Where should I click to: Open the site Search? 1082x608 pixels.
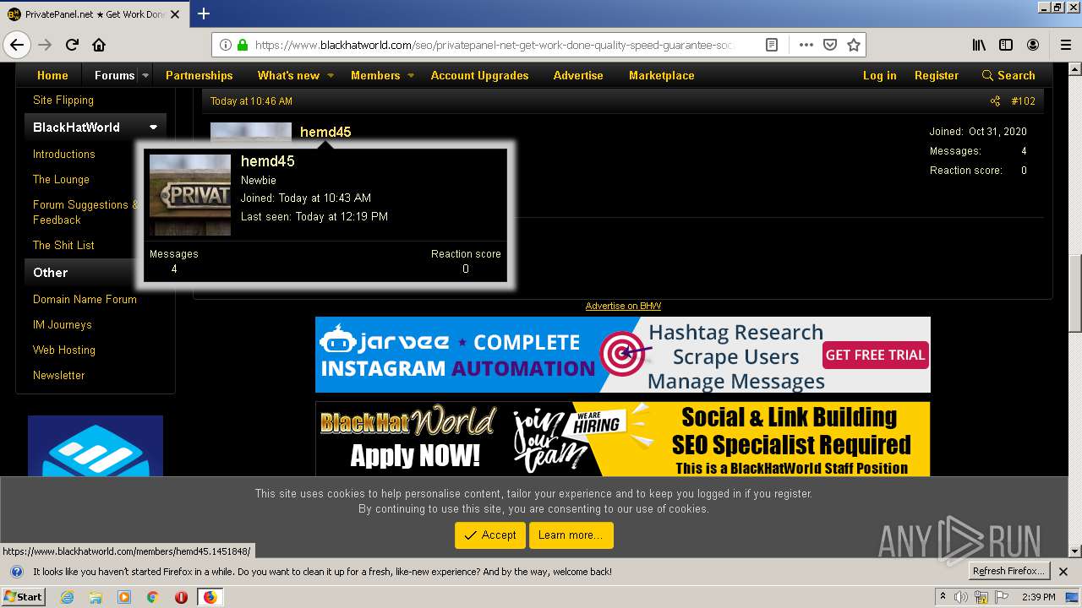tap(1008, 75)
